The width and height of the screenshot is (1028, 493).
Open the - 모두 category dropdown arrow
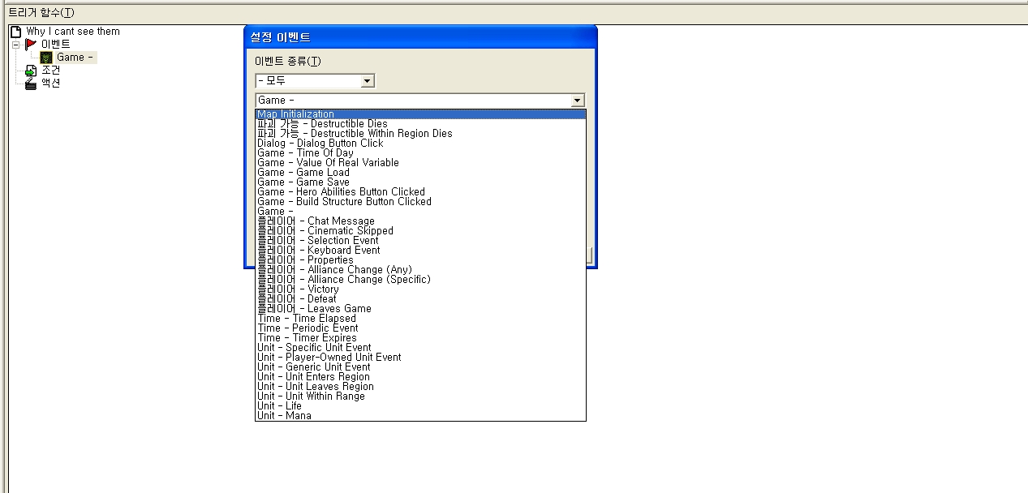(x=368, y=81)
